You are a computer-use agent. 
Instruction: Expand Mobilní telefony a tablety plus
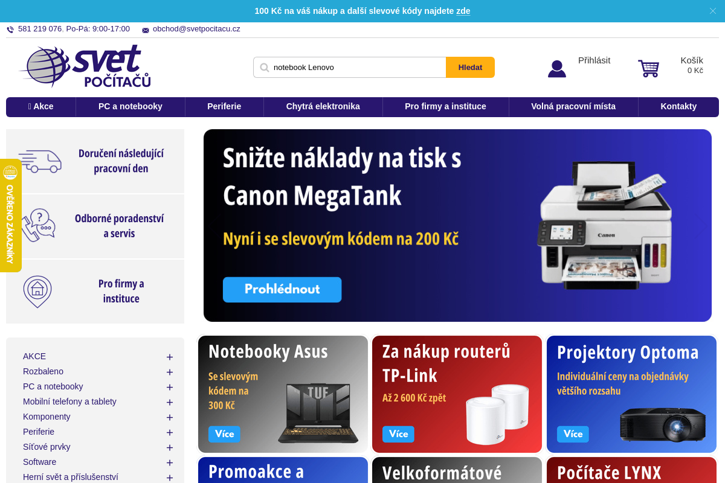pyautogui.click(x=170, y=403)
